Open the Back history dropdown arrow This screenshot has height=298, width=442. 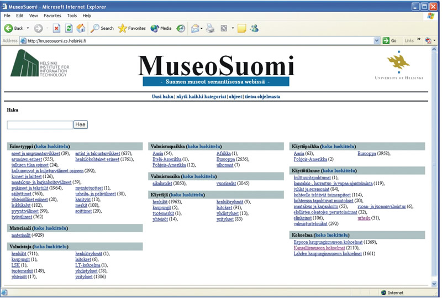[x=28, y=28]
